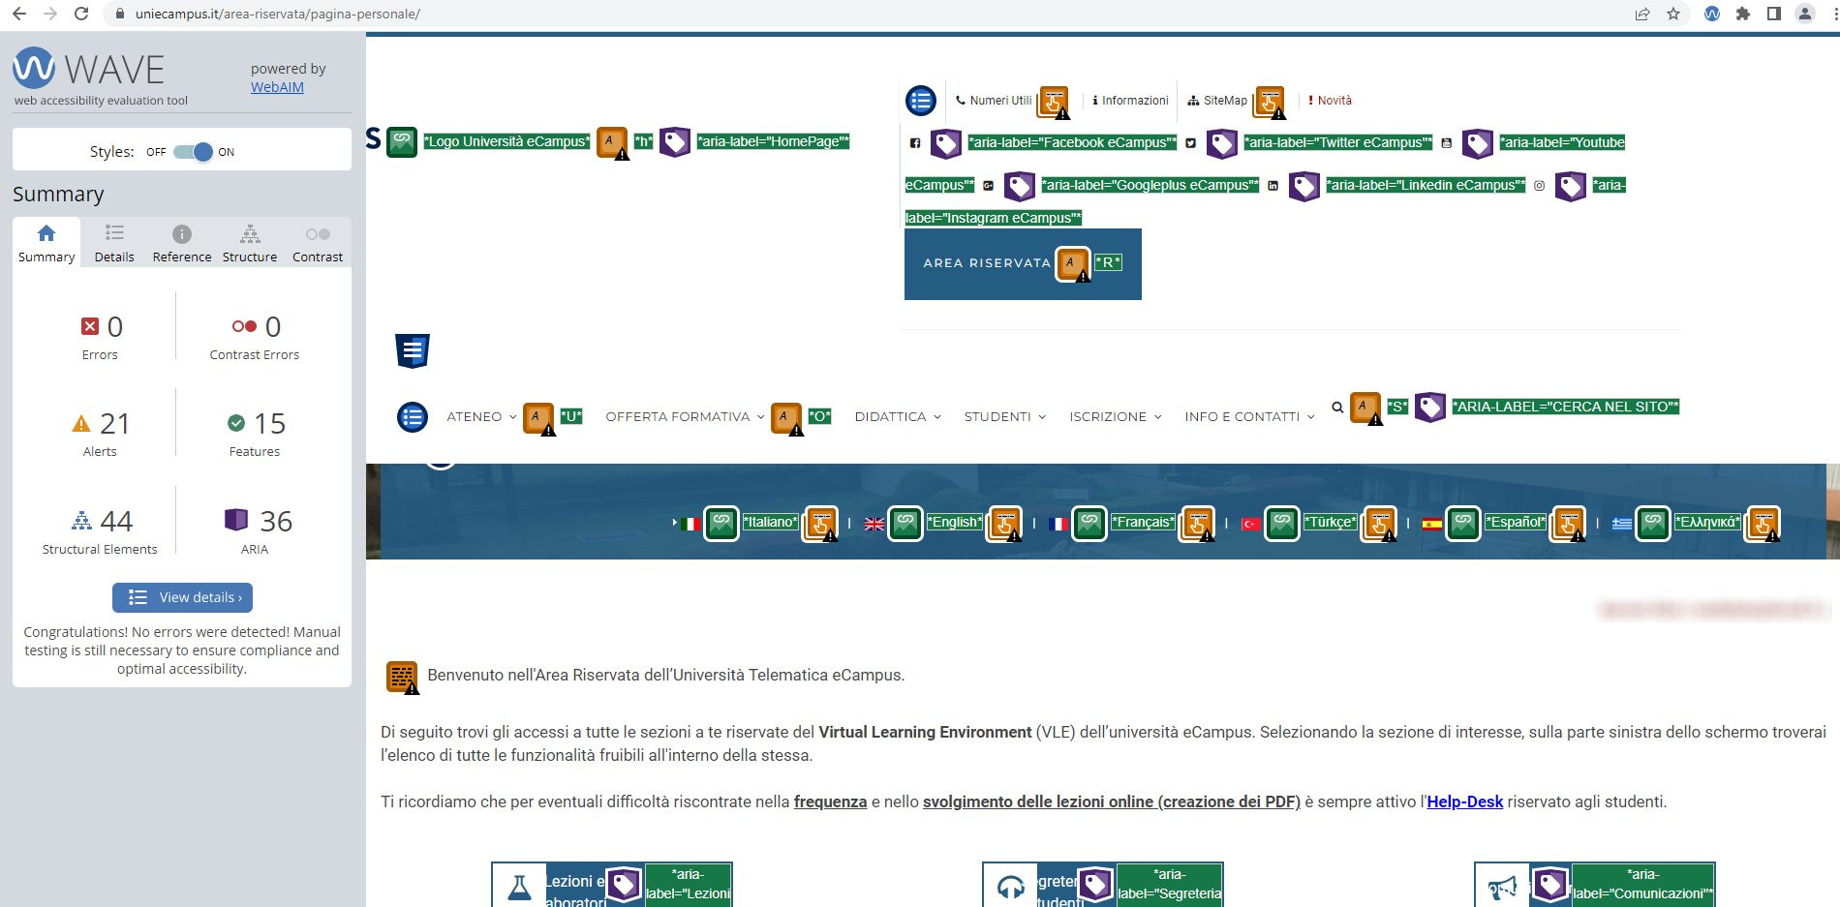Screen dimensions: 1840x907
Task: Select the Ελληνικά language link
Action: (1707, 523)
